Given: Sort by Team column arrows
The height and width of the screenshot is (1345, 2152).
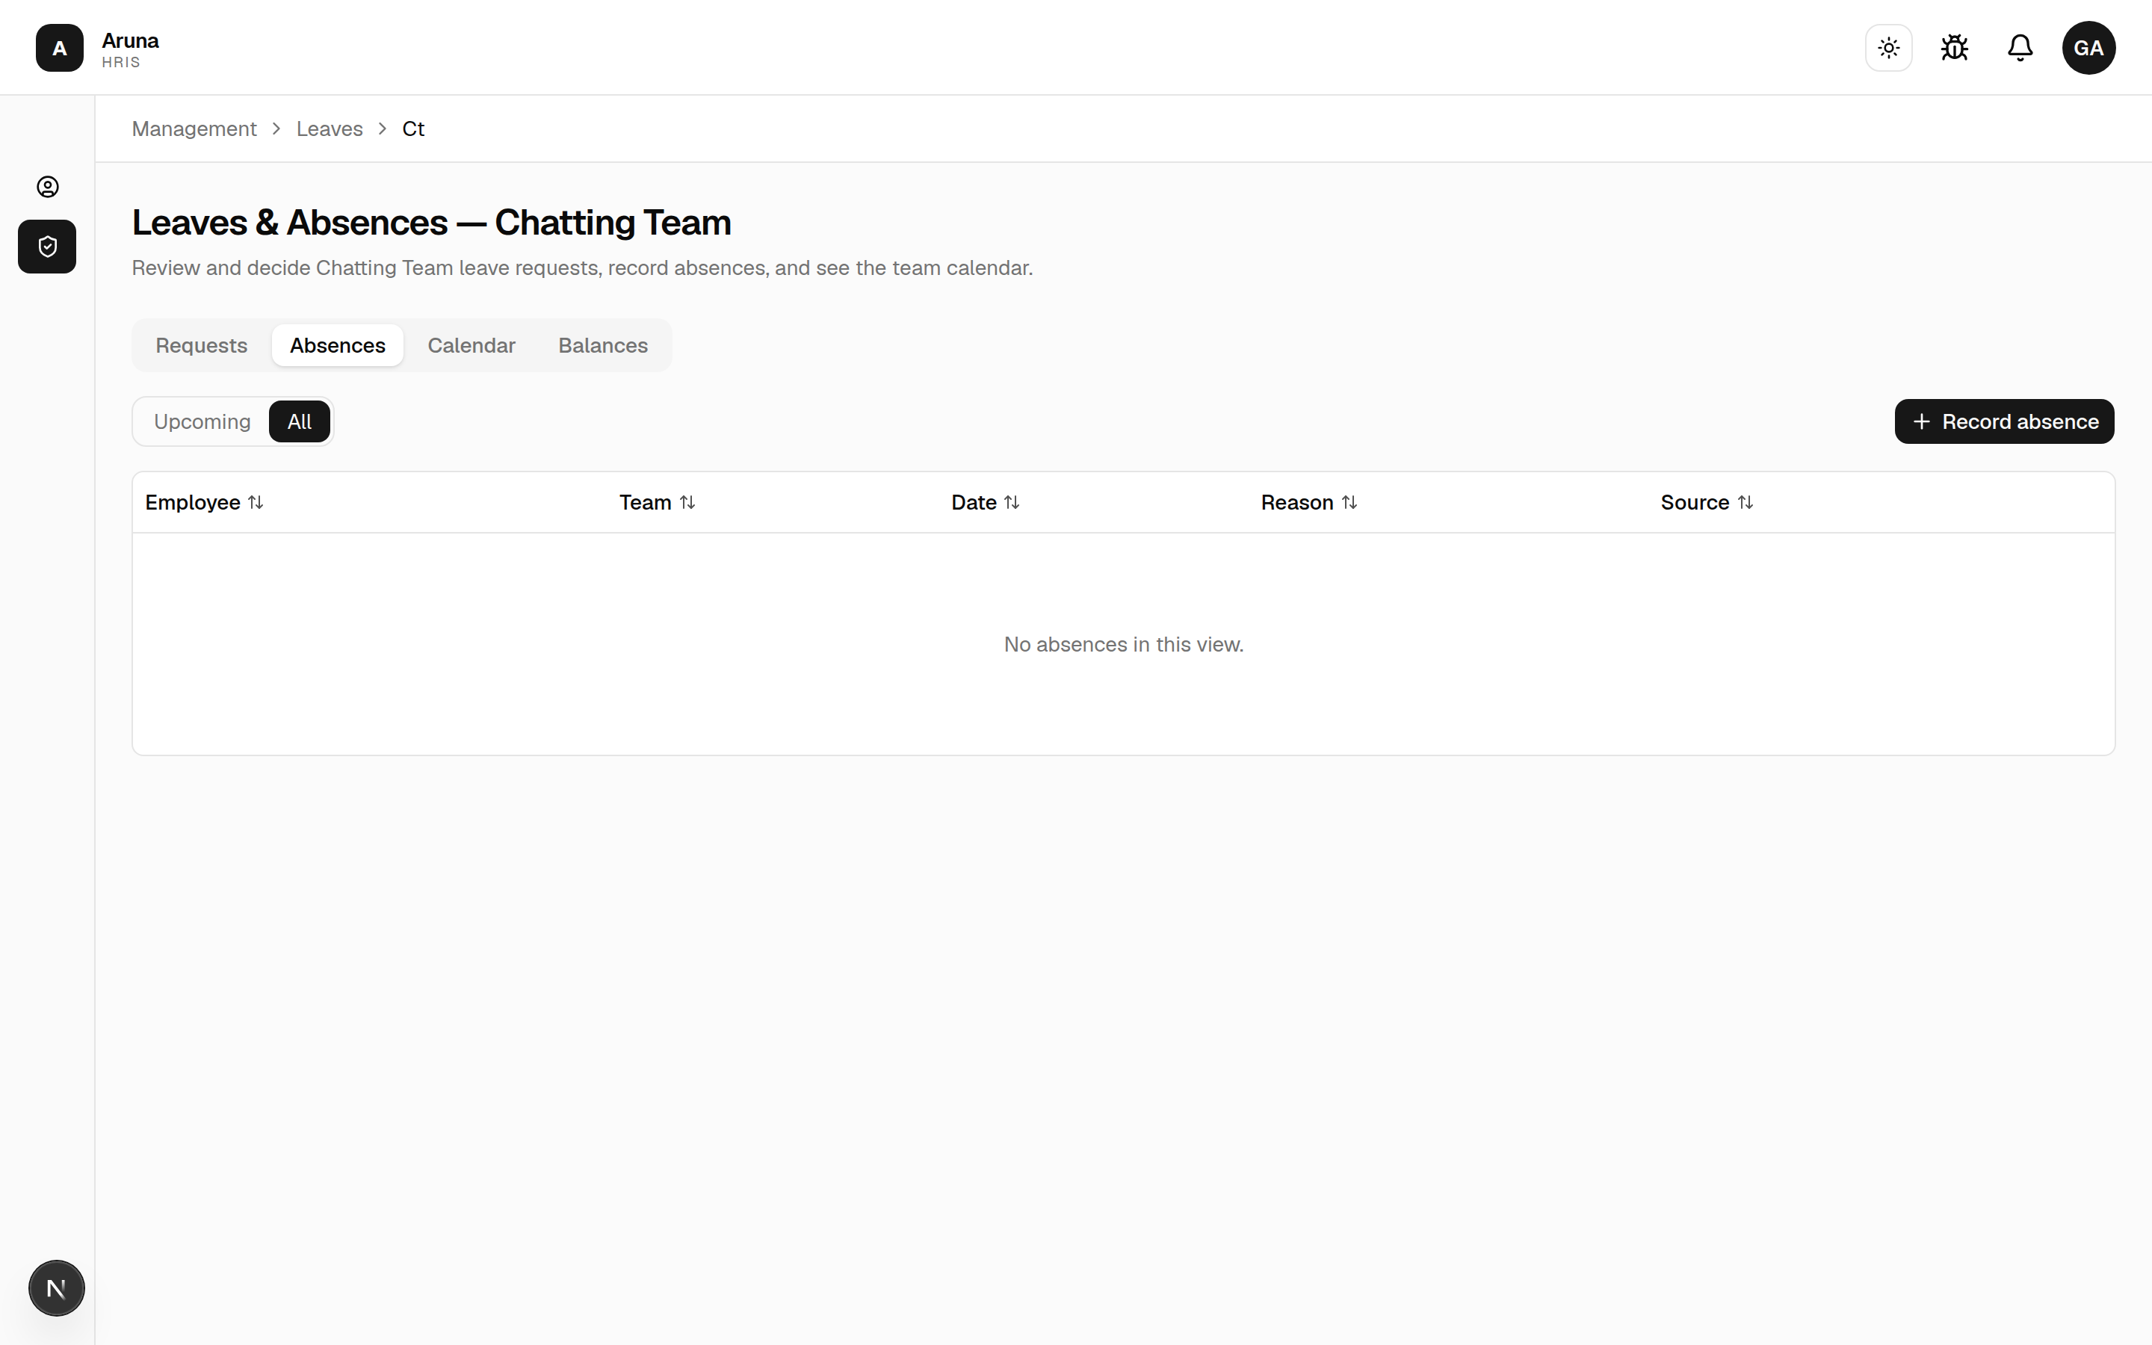Looking at the screenshot, I should click(687, 503).
